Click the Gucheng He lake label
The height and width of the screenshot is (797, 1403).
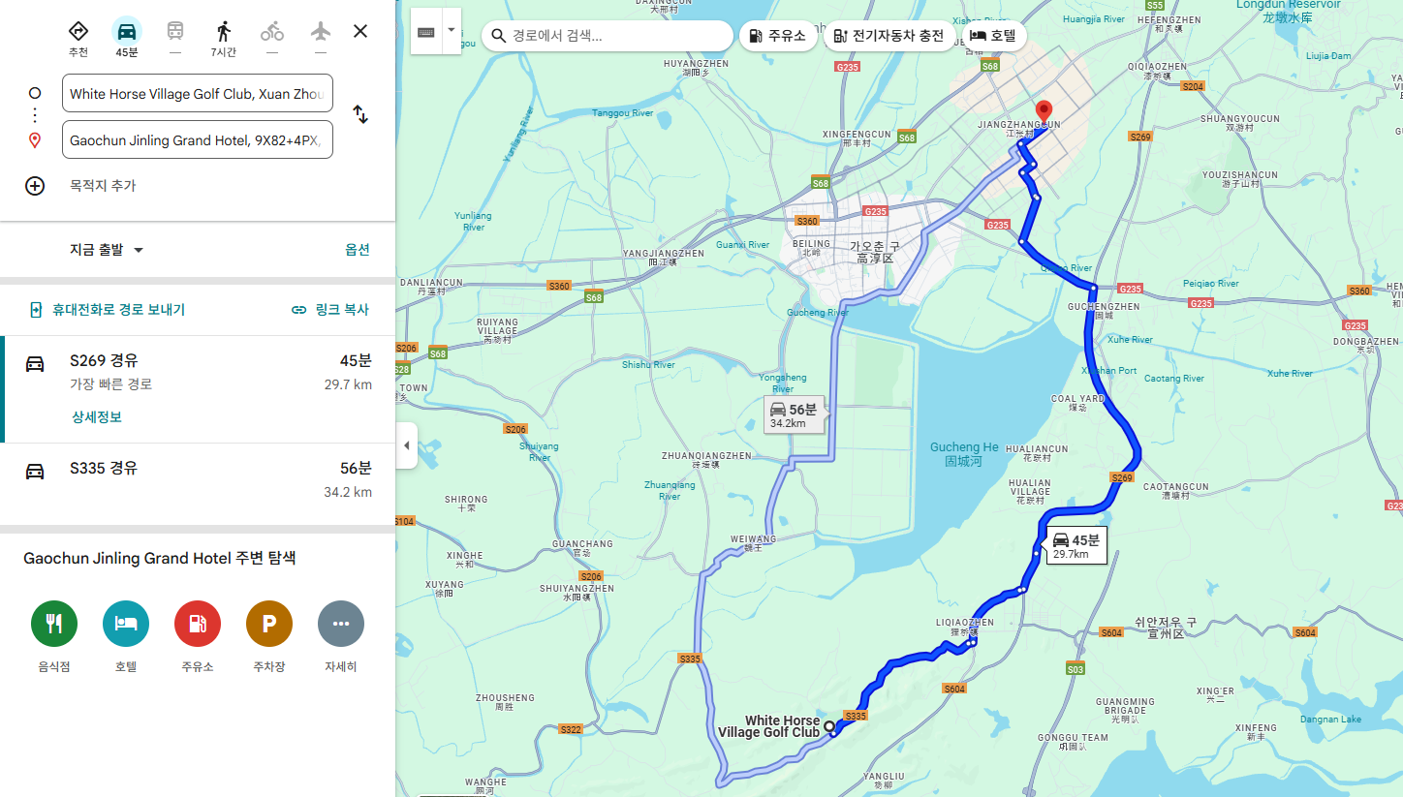coord(964,454)
